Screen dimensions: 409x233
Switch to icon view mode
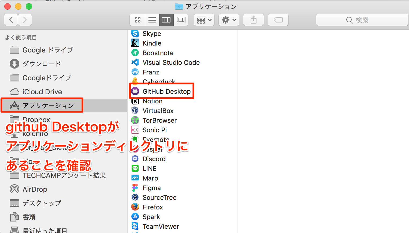pos(137,20)
